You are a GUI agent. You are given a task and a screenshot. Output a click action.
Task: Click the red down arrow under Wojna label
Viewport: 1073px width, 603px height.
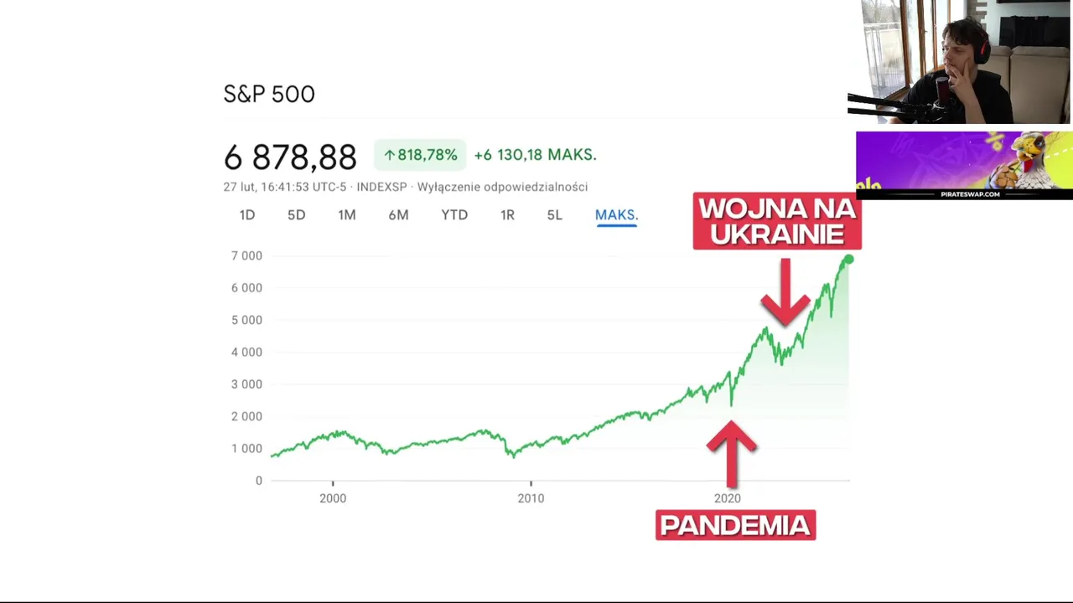785,293
